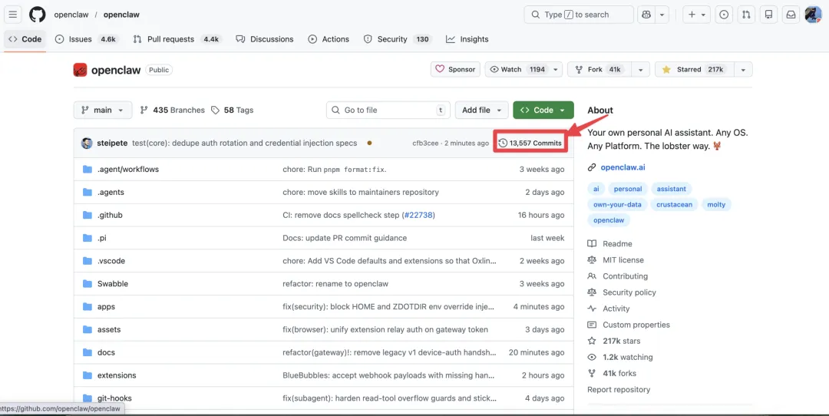
Task: View 435 Branches
Action: (x=173, y=110)
